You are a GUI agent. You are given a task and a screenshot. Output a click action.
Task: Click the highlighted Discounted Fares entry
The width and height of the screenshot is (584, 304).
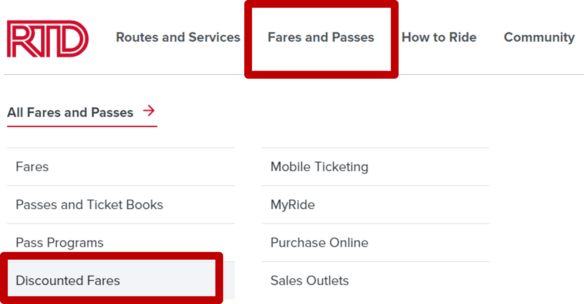68,281
